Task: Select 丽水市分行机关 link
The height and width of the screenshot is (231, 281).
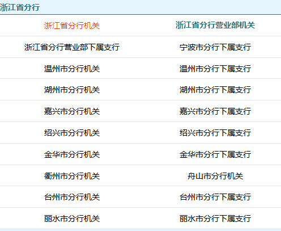Action: (x=72, y=219)
